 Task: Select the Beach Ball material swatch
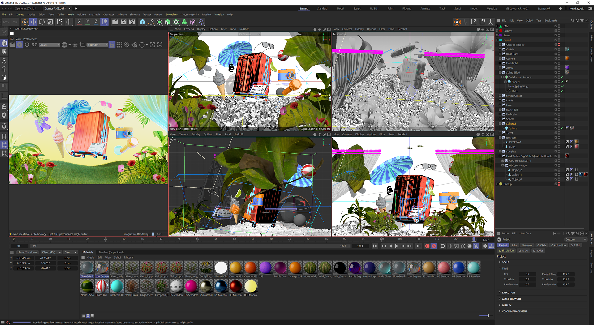[102, 286]
